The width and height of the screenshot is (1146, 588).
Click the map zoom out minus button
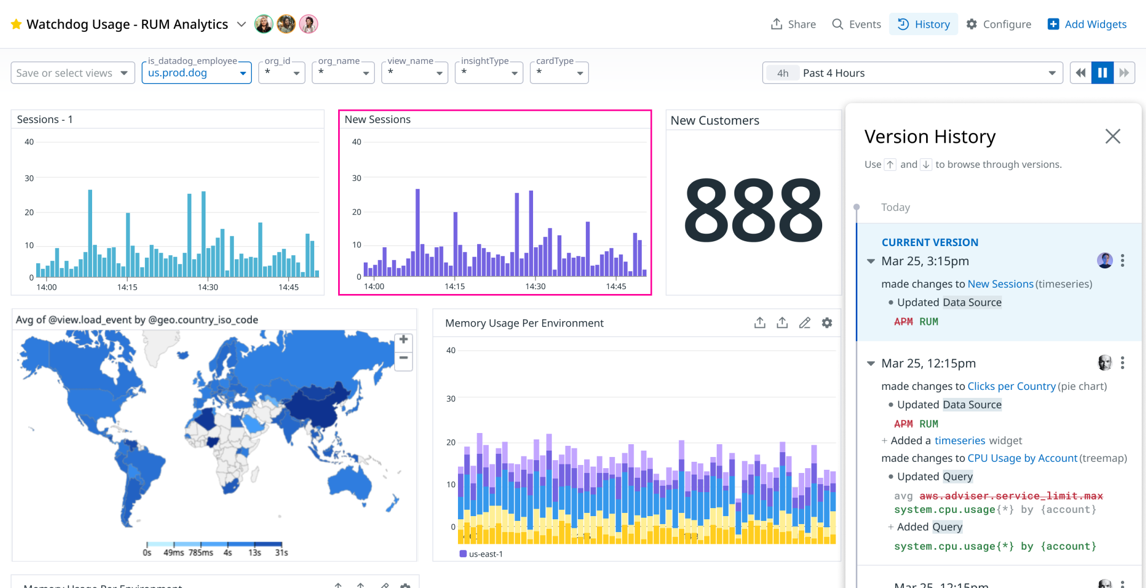click(404, 358)
